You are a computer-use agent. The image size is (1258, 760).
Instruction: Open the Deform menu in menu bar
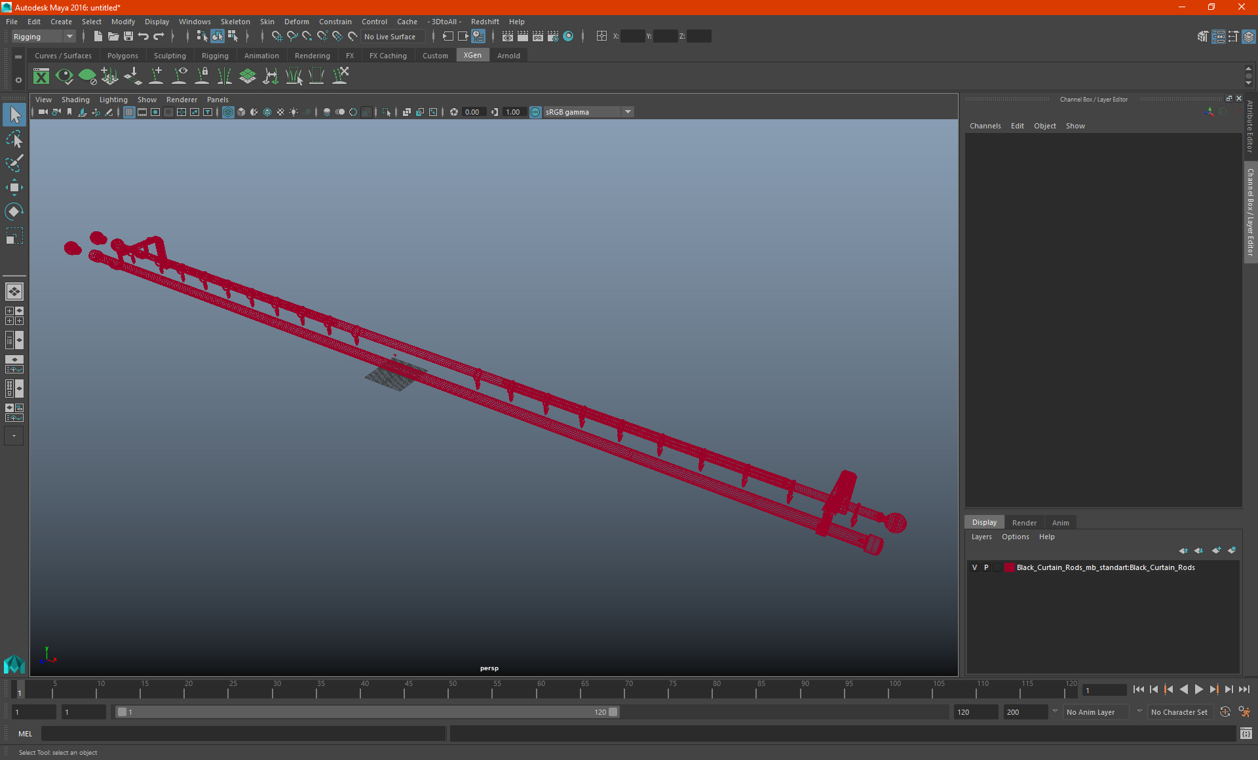coord(297,21)
